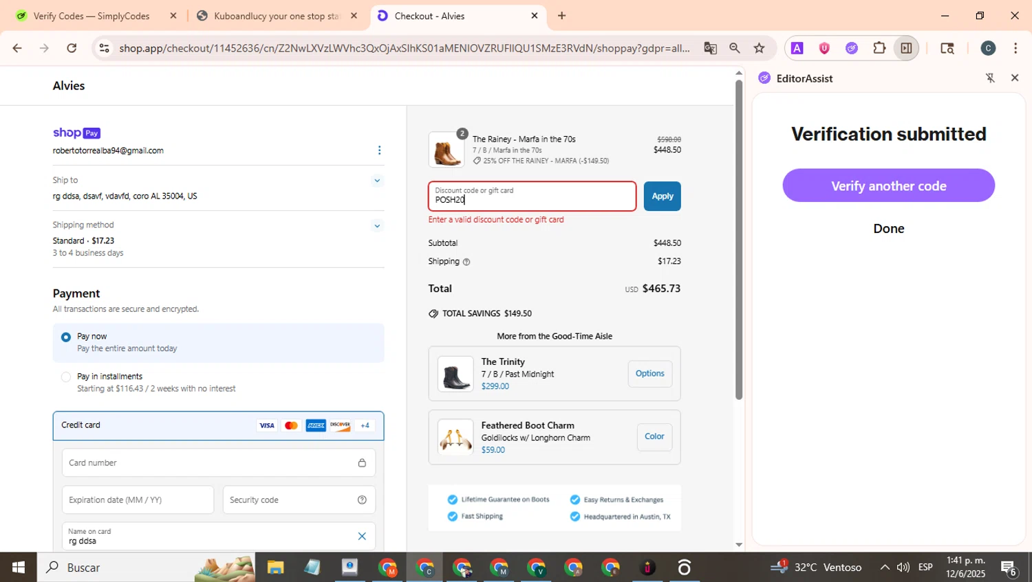
Task: Open the Extensions puzzle menu
Action: 879,48
